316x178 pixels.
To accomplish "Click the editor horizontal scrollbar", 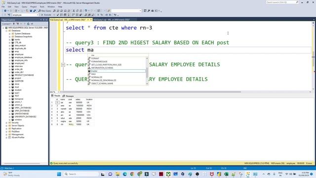I will [x=152, y=92].
